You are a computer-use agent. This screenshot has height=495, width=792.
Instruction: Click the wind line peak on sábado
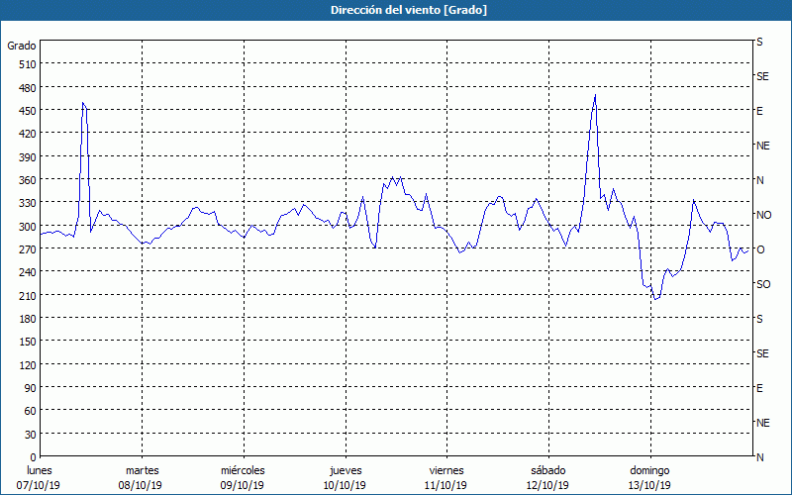pyautogui.click(x=596, y=95)
